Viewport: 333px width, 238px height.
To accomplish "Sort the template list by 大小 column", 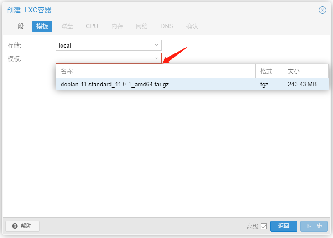I will [305, 71].
